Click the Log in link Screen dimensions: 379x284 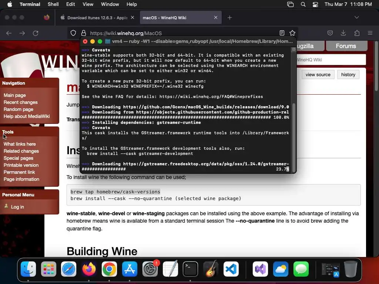coord(17,207)
